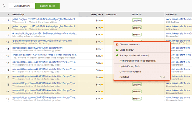Click the orange penalty risk dot in row 18
This screenshot has width=192, height=121.
click(x=102, y=99)
